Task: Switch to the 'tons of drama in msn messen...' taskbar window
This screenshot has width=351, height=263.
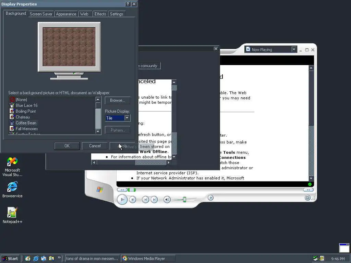Action: [92, 259]
